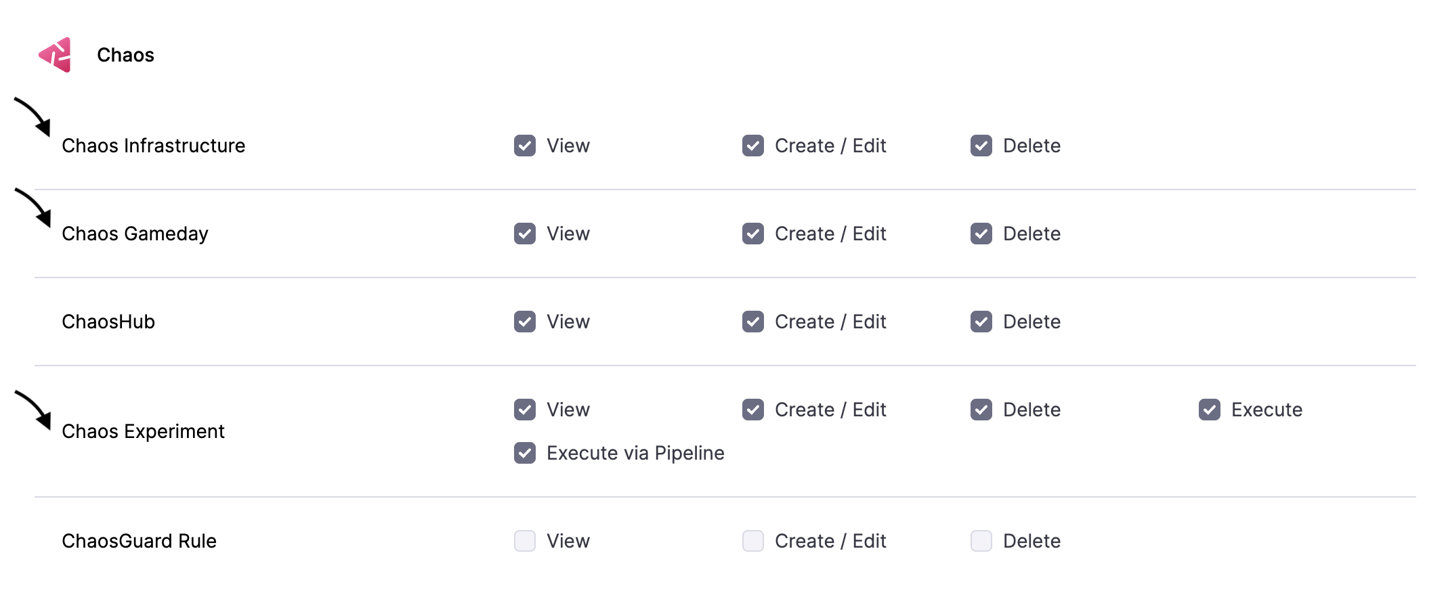Disable Delete for Chaos Experiment

click(x=981, y=410)
